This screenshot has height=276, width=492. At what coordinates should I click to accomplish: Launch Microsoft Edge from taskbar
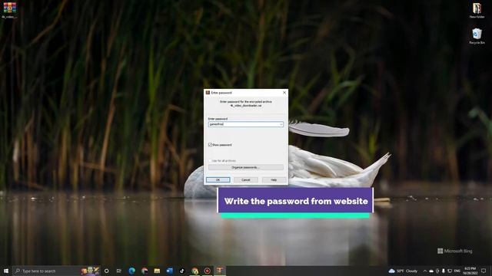(x=131, y=271)
